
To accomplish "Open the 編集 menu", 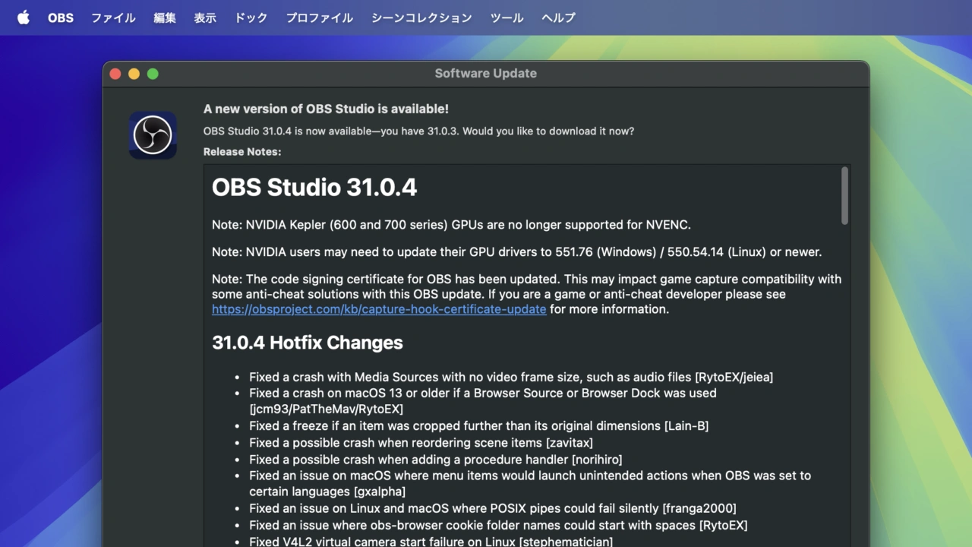I will pos(165,17).
